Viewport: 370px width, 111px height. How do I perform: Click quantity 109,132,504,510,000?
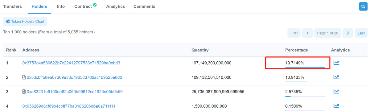(212, 77)
